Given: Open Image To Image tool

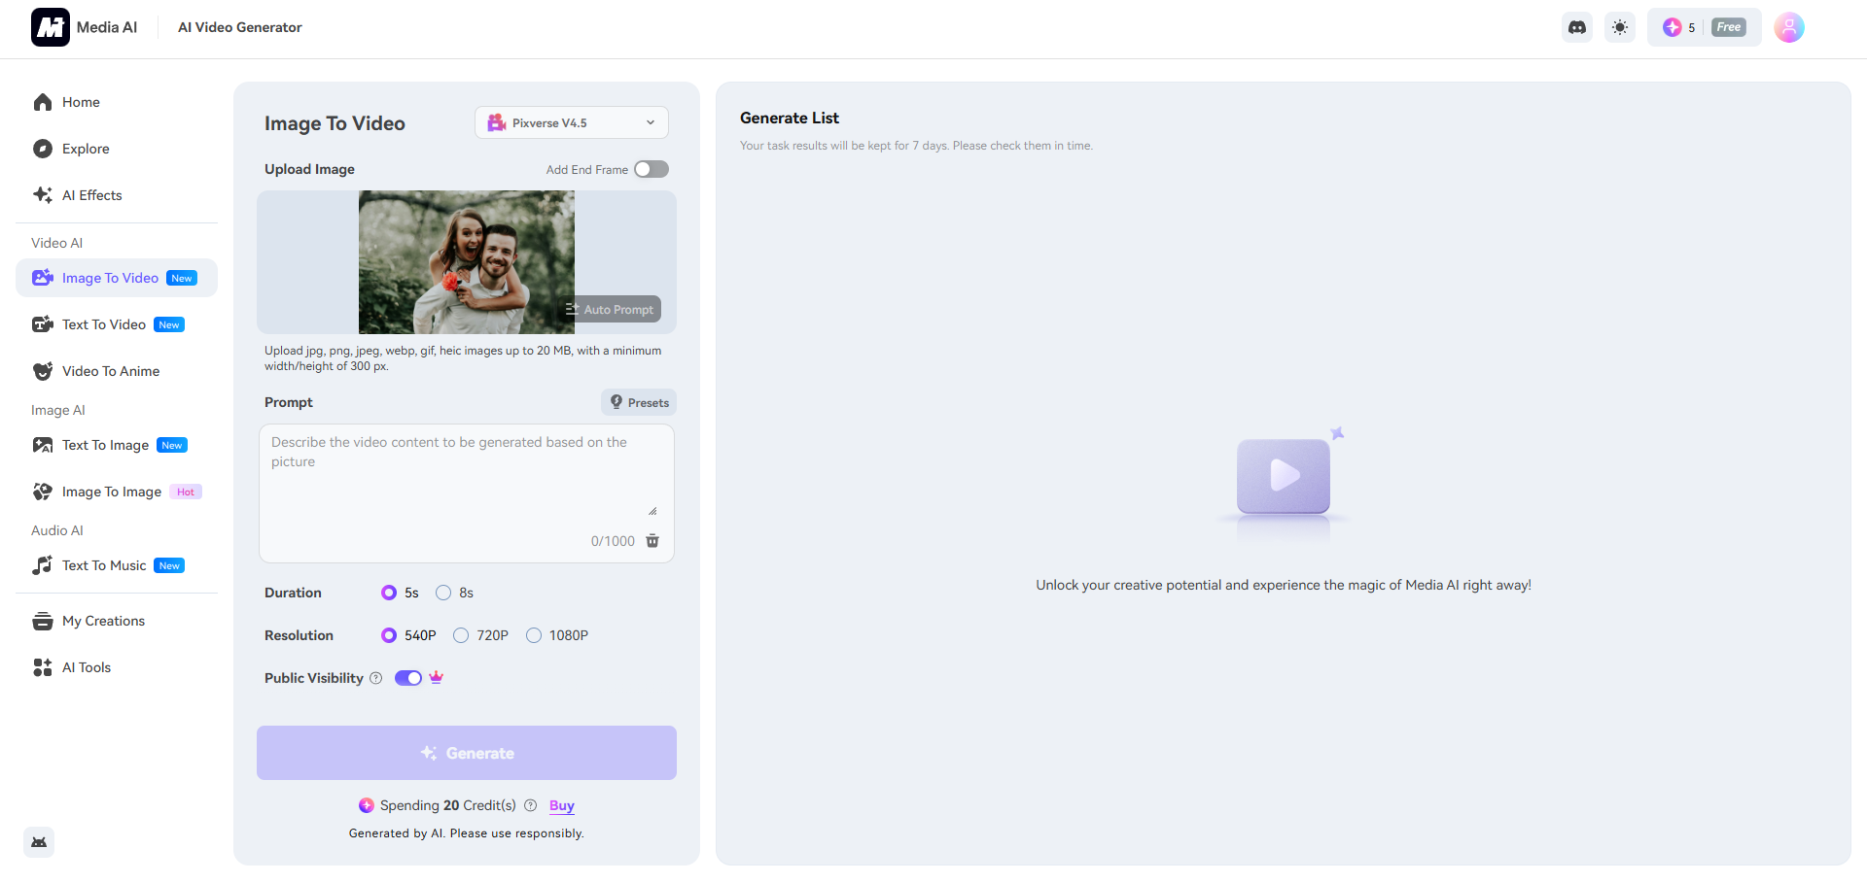Looking at the screenshot, I should 117,492.
